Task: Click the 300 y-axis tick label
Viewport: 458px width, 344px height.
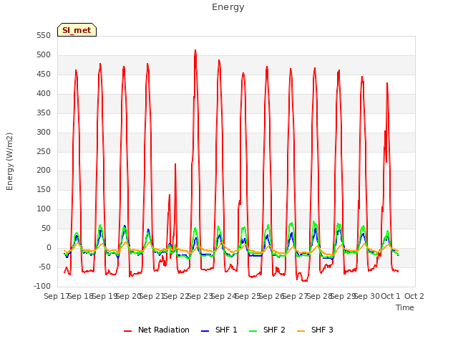Action: [44, 132]
